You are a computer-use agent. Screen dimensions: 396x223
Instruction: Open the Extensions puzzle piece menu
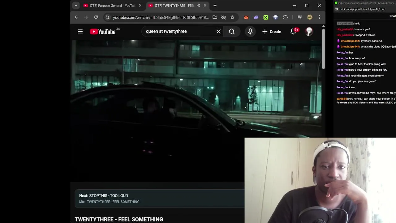(x=286, y=17)
